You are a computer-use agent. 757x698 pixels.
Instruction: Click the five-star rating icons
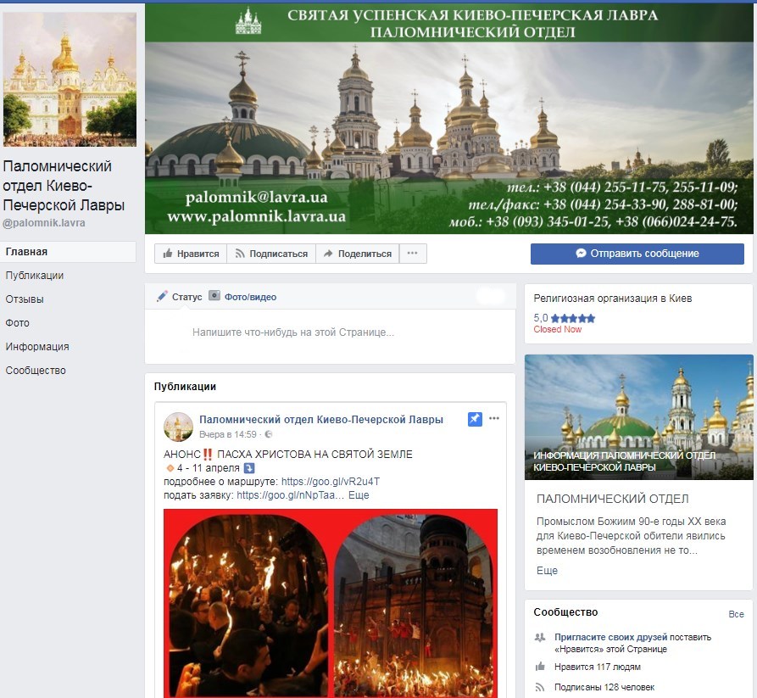[x=573, y=318]
